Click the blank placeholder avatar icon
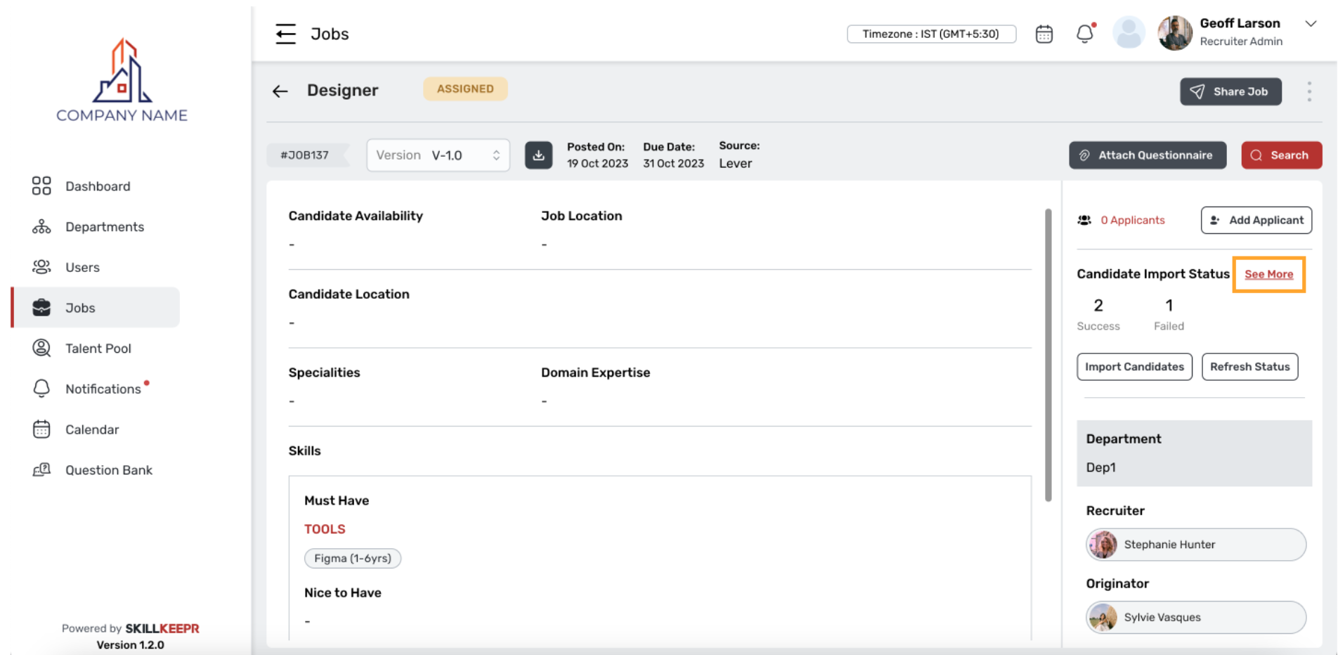The image size is (1338, 655). pos(1129,33)
